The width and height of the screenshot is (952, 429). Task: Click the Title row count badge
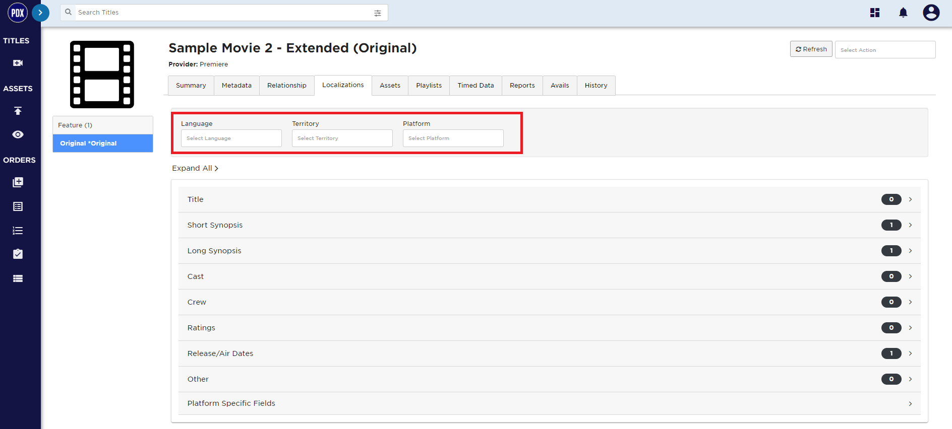pos(891,199)
